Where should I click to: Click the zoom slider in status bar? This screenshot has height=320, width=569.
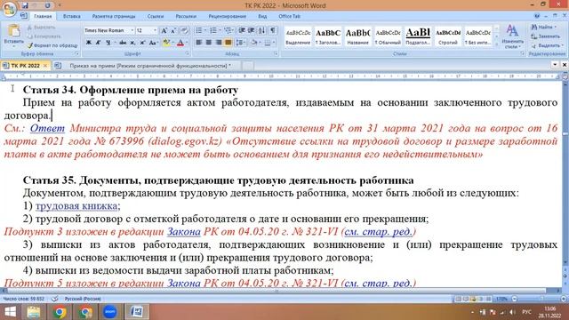pyautogui.click(x=539, y=299)
